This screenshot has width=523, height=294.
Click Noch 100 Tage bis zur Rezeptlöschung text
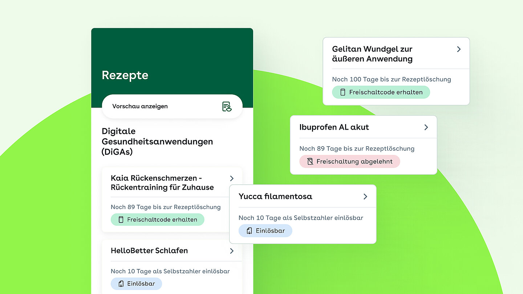coord(392,79)
